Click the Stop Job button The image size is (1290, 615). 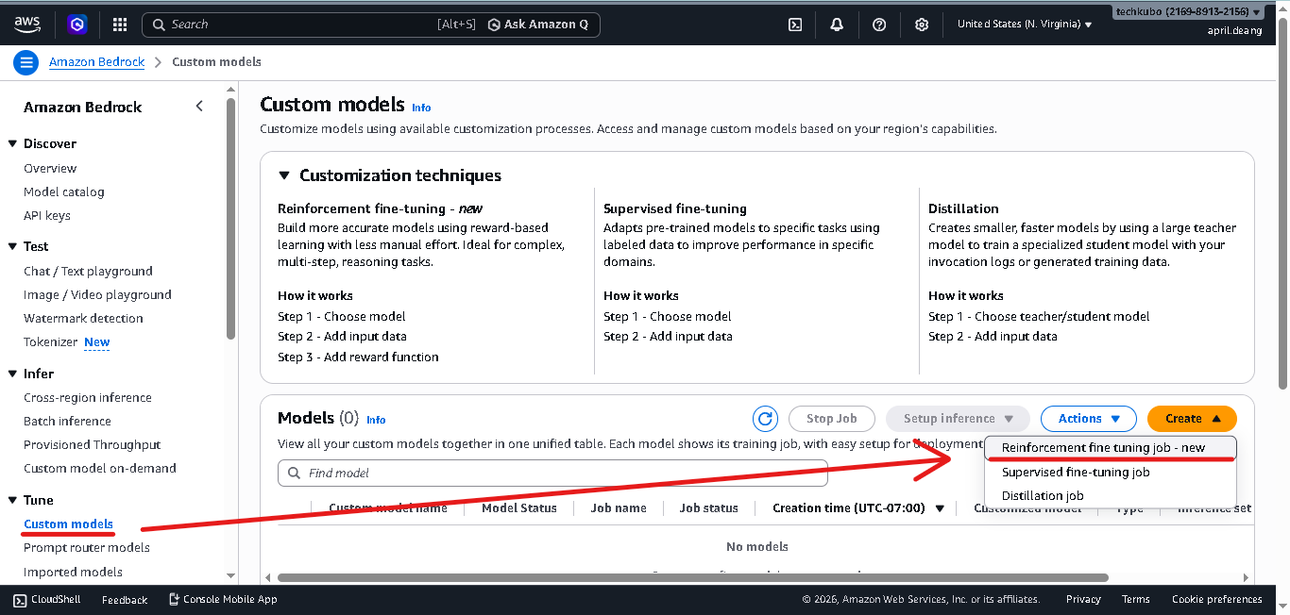[831, 418]
